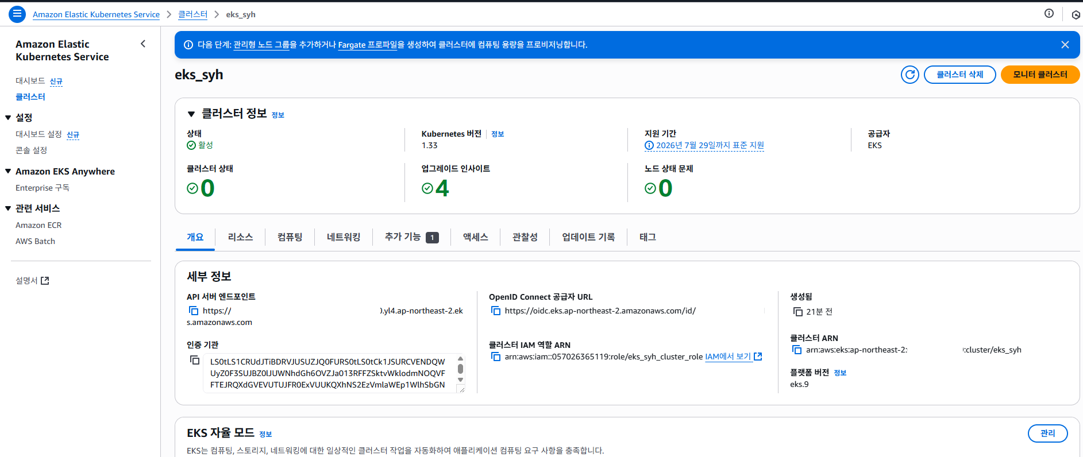Copy the creation time value
Viewport: 1083px width, 457px height.
pyautogui.click(x=798, y=312)
